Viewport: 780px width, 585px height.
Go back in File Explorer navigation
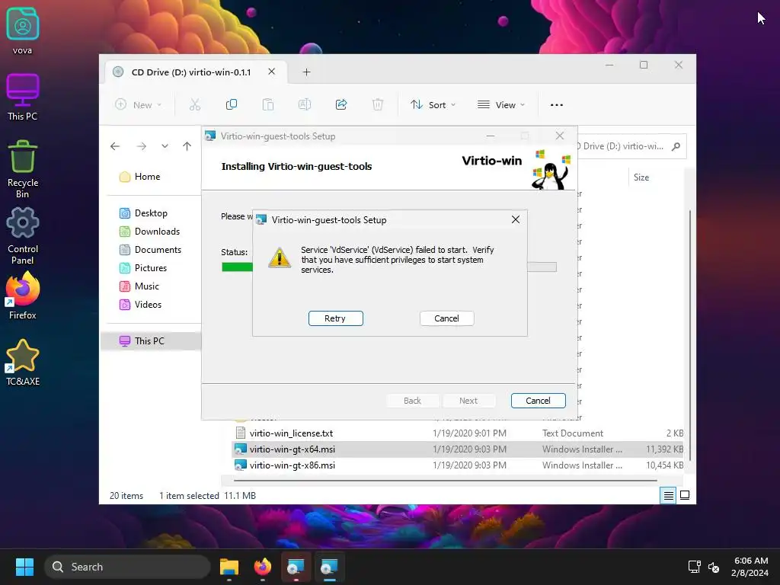click(x=115, y=146)
